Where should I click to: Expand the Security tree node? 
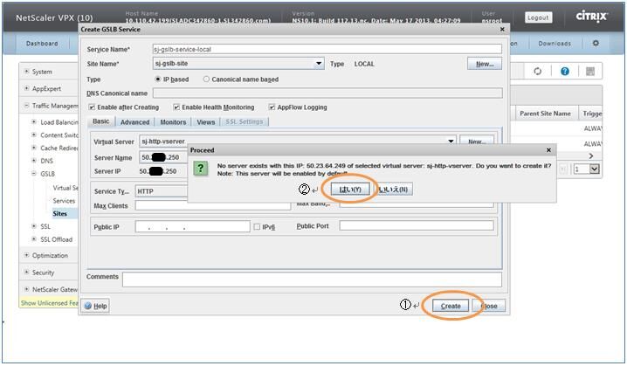point(26,272)
